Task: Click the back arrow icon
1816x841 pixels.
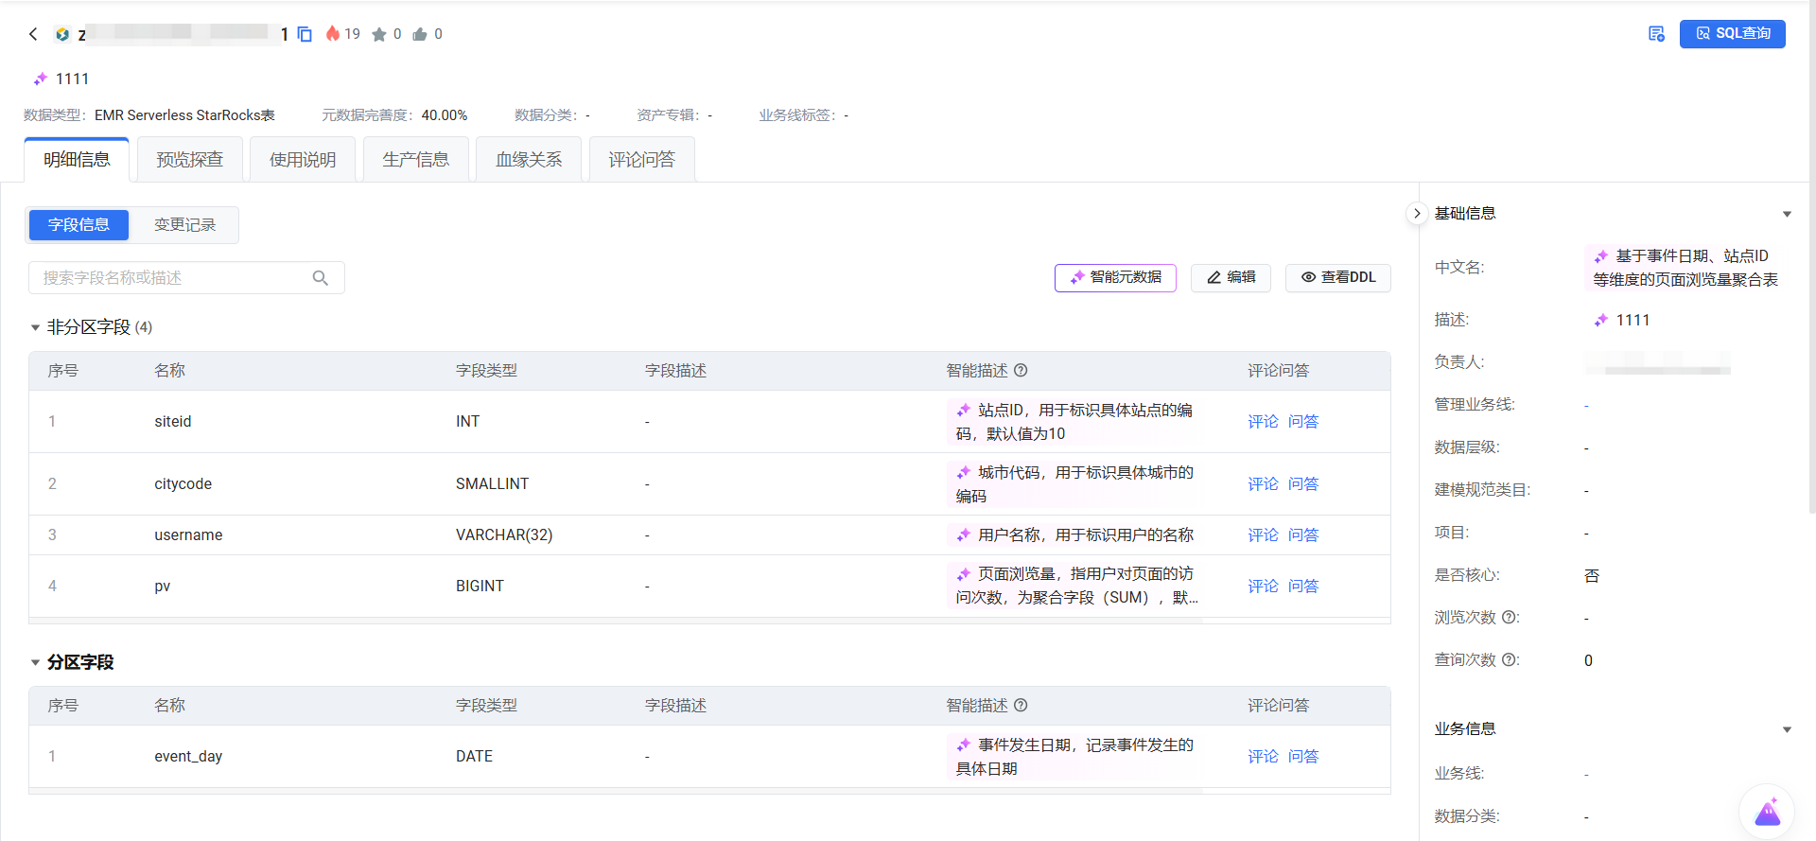Action: click(33, 34)
